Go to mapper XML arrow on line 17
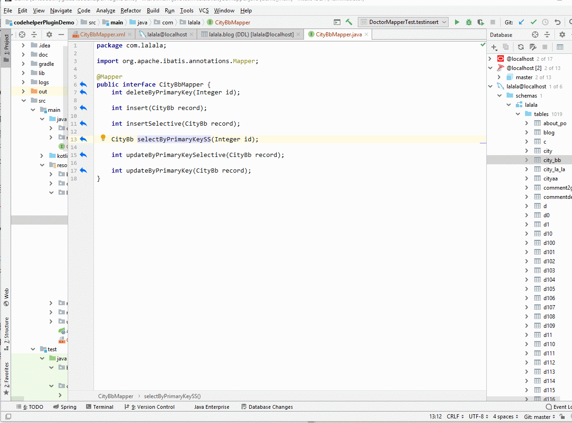Image resolution: width=572 pixels, height=423 pixels. pyautogui.click(x=83, y=170)
